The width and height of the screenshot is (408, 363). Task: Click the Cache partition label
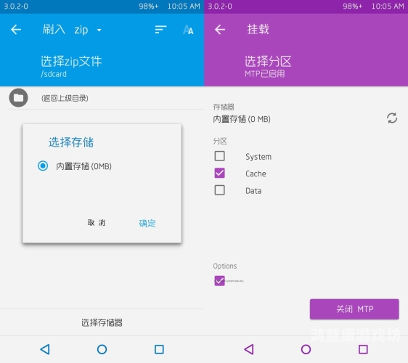click(x=256, y=174)
